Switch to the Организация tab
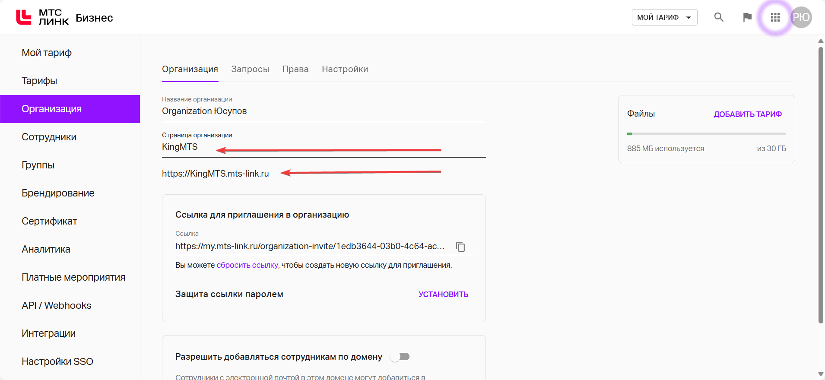 [x=190, y=69]
